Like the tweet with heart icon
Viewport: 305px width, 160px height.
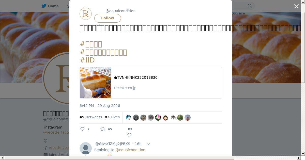point(129,135)
